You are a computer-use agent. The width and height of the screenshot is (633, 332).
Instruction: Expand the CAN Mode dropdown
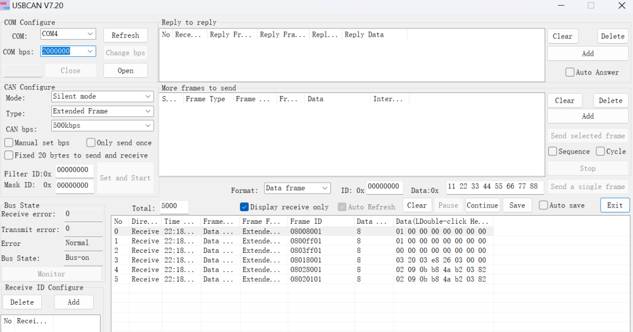click(x=102, y=96)
